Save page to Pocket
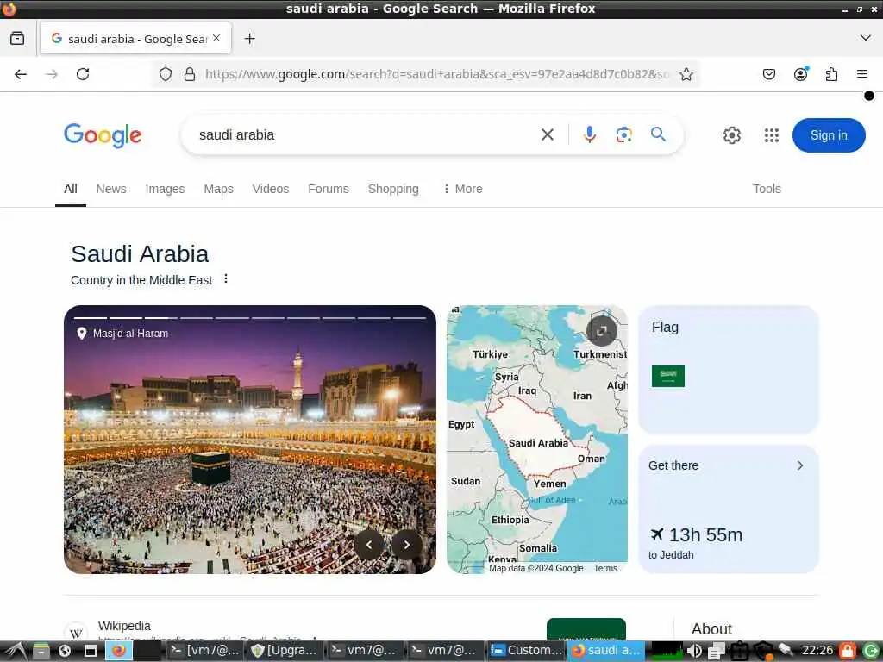This screenshot has width=883, height=662. (x=769, y=74)
